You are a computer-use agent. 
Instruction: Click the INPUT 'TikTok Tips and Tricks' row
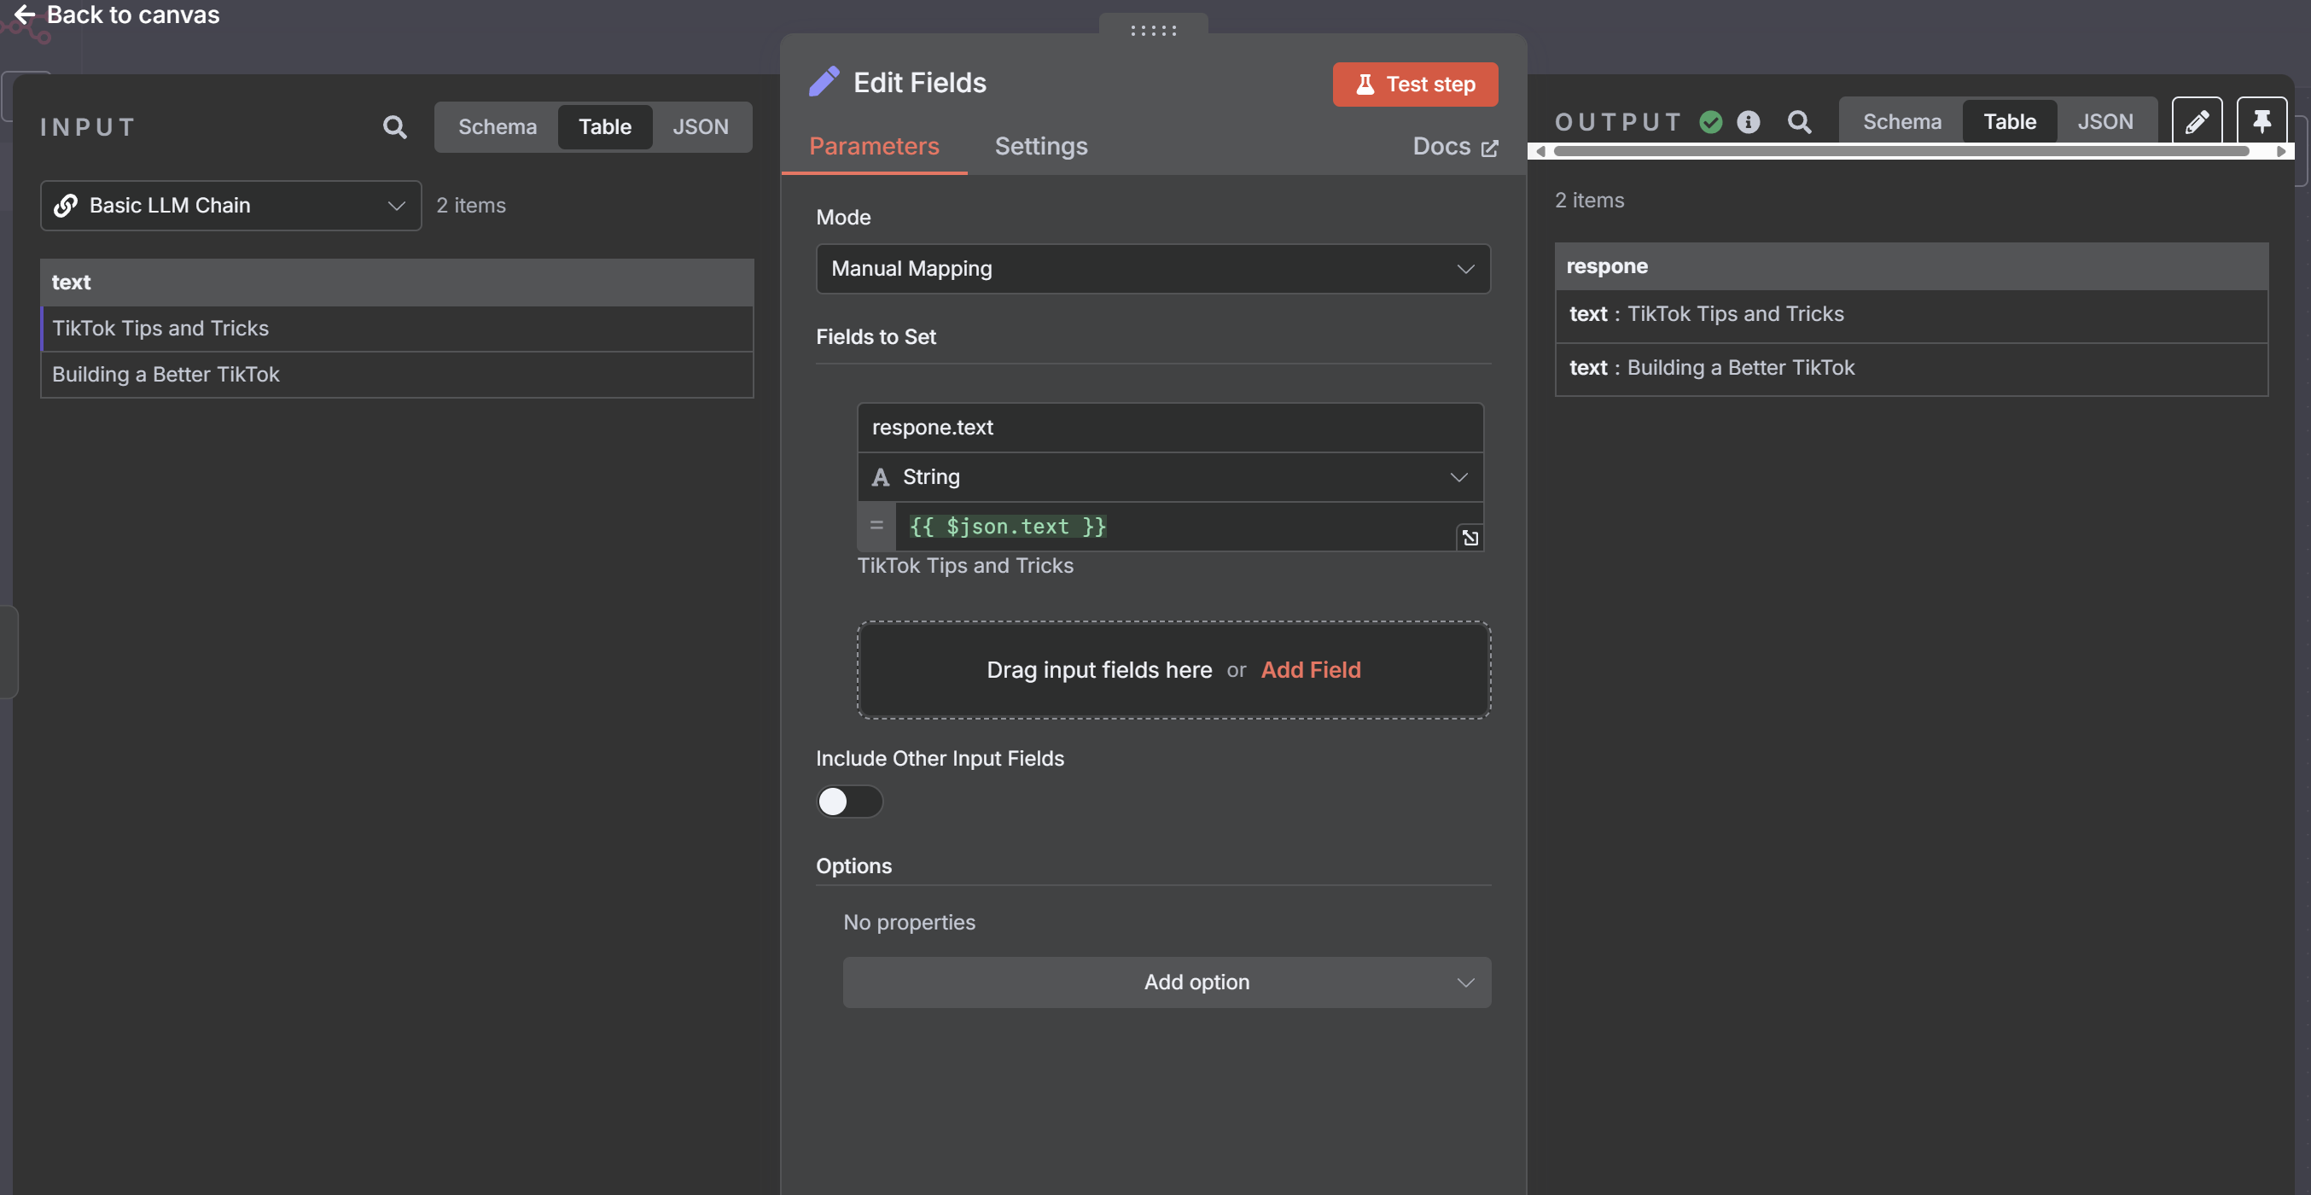(x=397, y=329)
